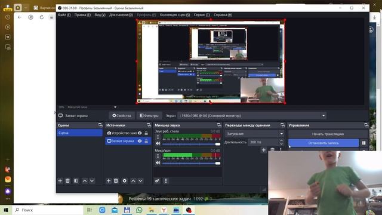Screen dimensions: 382x215
Task: Open the Файл menu
Action: (x=64, y=15)
